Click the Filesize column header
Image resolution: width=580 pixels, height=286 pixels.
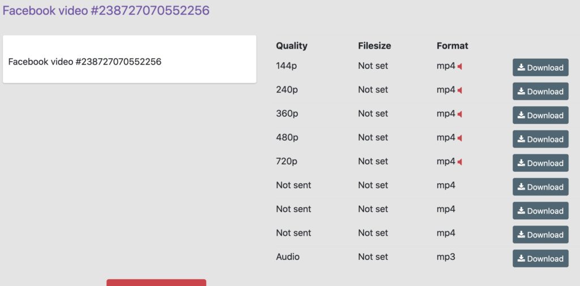(x=374, y=46)
